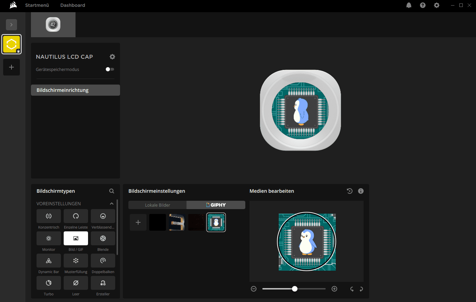Select the Bild / GIF screen type
This screenshot has height=302, width=476.
(76, 238)
